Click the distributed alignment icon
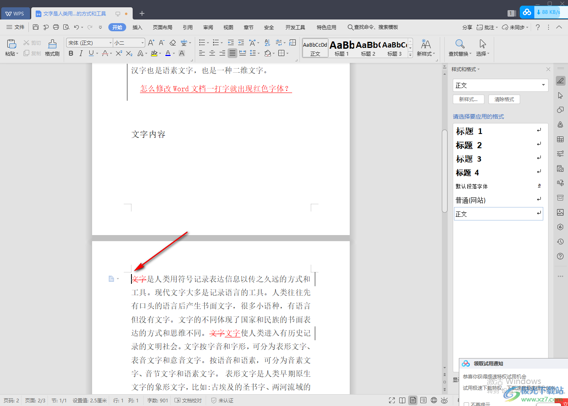This screenshot has width=568, height=406. (243, 53)
